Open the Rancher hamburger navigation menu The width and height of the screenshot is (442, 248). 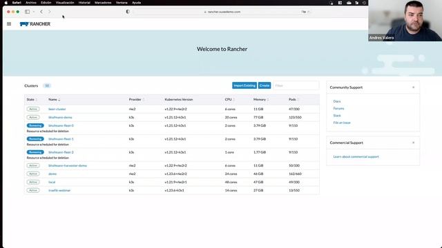[9, 24]
